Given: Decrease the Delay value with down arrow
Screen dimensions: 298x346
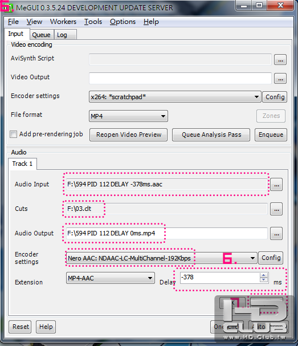Looking at the screenshot, I should point(264,280).
